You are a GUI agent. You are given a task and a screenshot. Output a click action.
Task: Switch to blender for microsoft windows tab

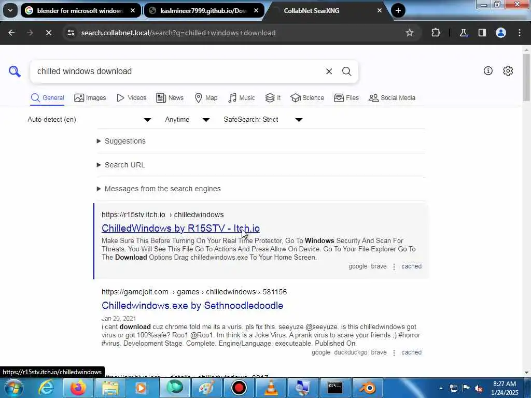pos(80,10)
